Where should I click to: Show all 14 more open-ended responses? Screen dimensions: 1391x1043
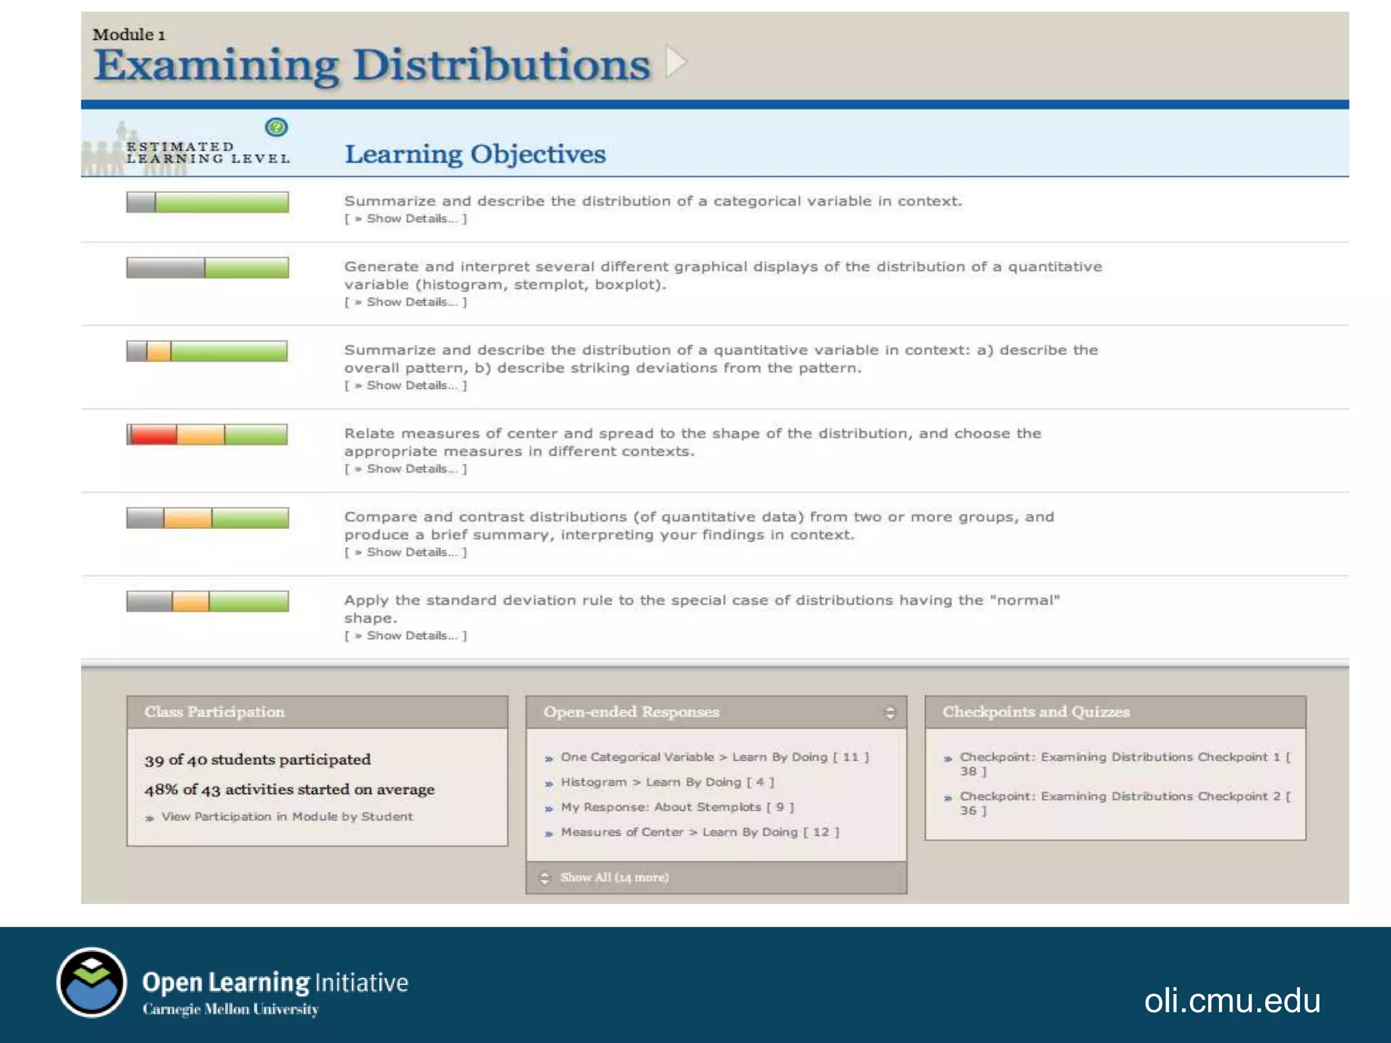tap(614, 877)
